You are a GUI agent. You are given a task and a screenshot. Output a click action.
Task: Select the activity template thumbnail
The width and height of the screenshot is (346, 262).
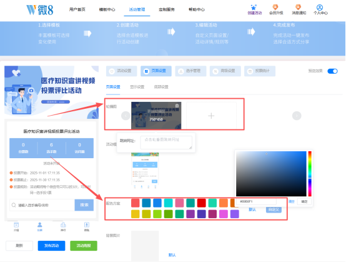pyautogui.click(x=145, y=170)
